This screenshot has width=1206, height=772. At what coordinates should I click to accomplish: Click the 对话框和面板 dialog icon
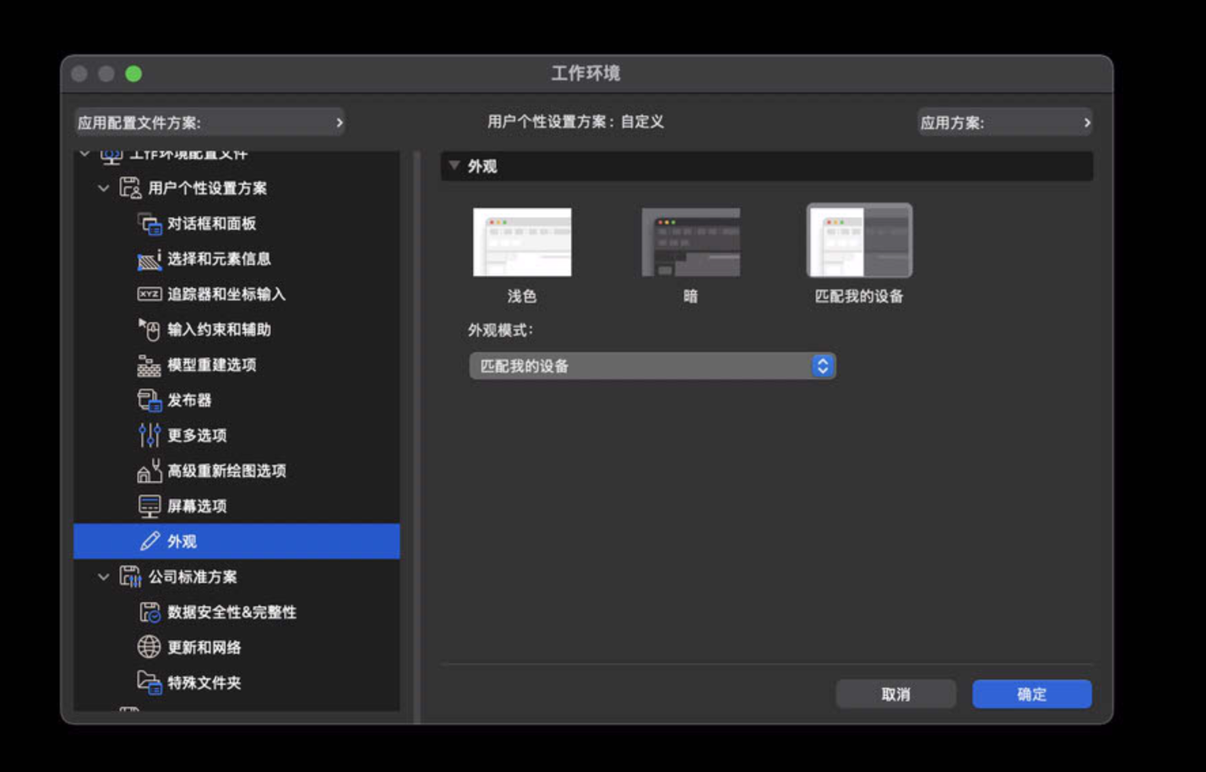tap(150, 224)
